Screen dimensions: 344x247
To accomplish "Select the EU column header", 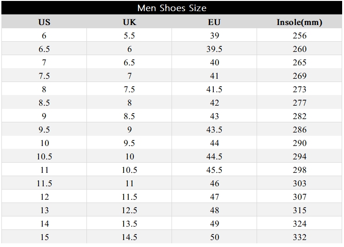I will (214, 22).
